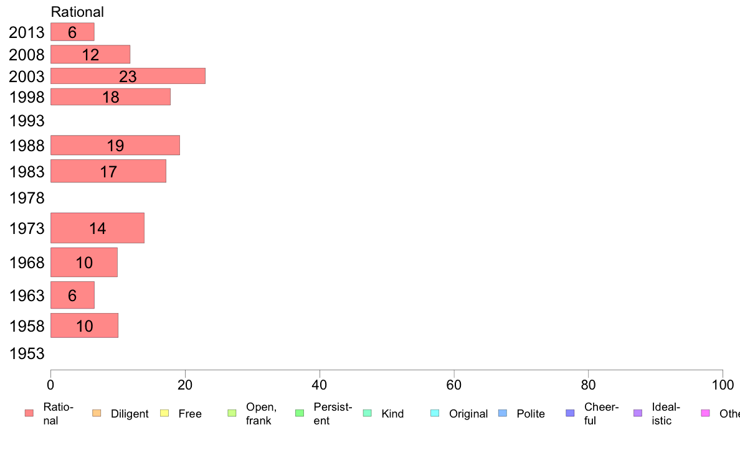Click the Kind legend swatch
Viewport: 740px width, 458px height.
(x=367, y=413)
